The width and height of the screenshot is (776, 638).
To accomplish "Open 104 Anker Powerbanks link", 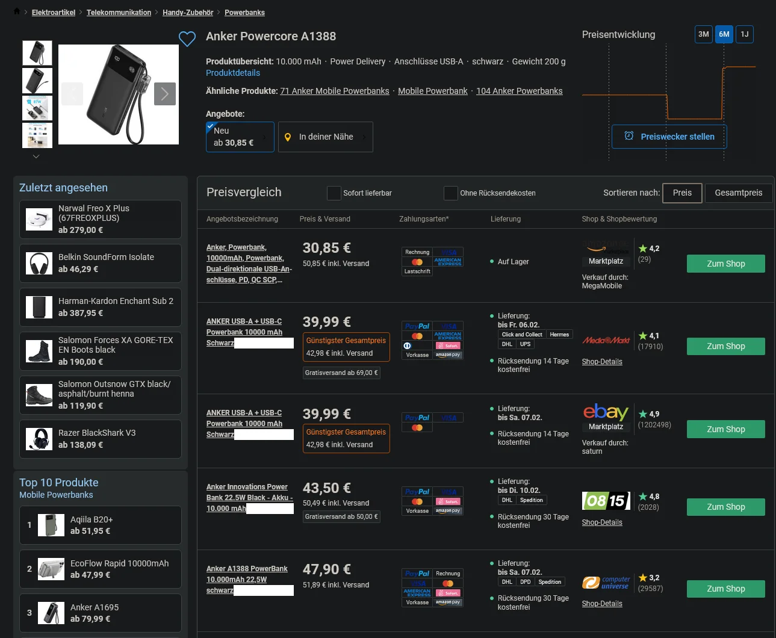I will (x=520, y=91).
